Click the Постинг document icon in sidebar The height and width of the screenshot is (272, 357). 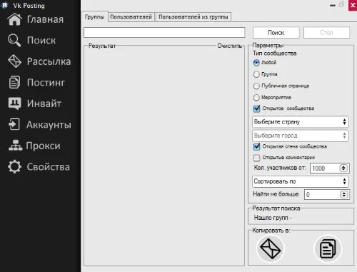click(x=14, y=82)
